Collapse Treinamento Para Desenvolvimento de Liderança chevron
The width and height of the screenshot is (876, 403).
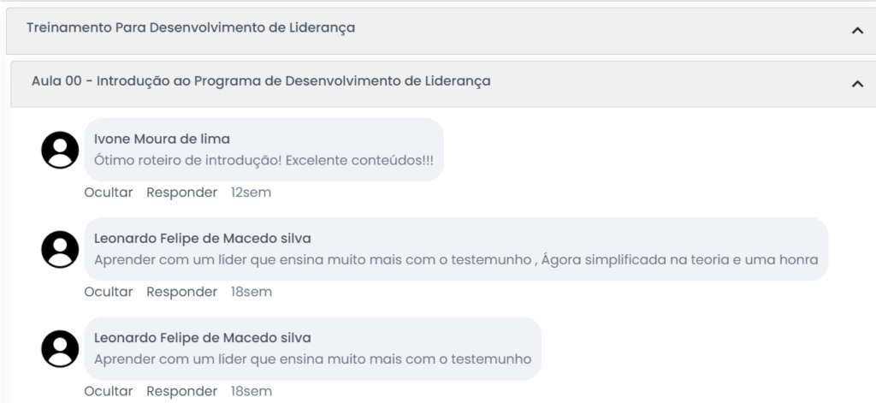click(857, 30)
